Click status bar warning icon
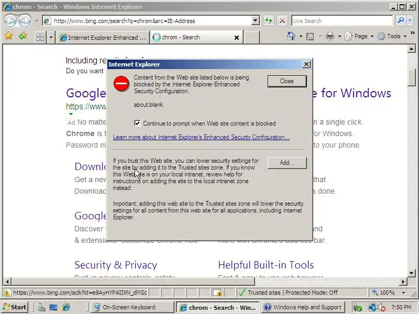Image resolution: width=419 pixels, height=314 pixels. click(x=7, y=293)
